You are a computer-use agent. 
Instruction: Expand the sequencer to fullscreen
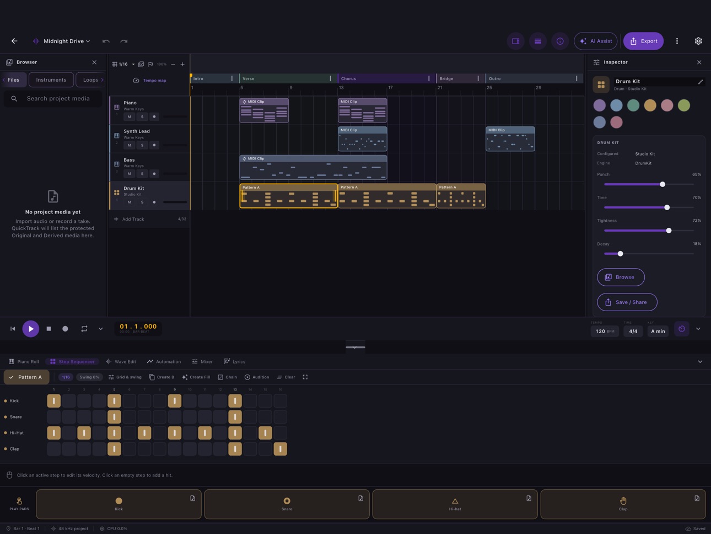click(x=305, y=377)
